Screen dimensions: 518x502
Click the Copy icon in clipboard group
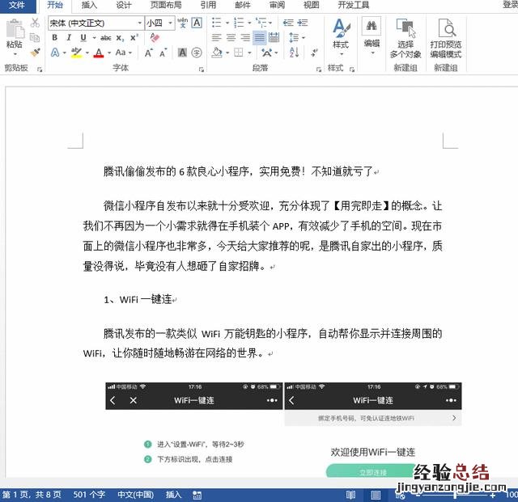pos(35,38)
